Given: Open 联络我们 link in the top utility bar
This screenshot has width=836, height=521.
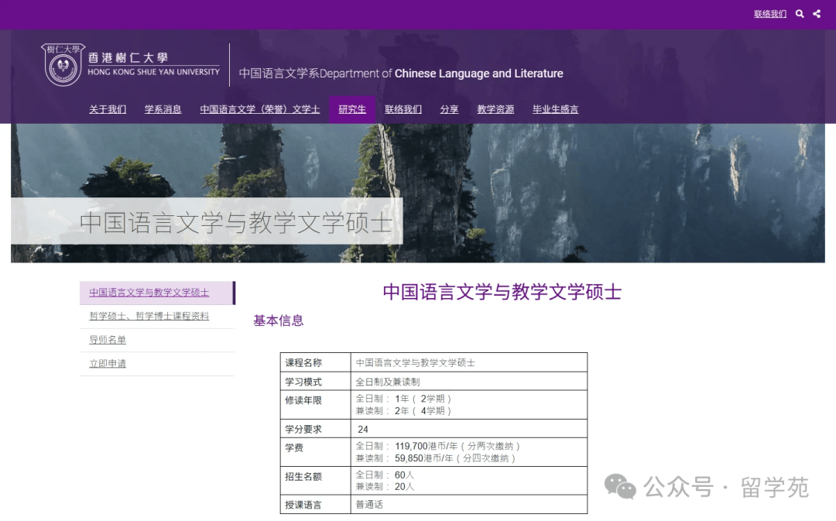Looking at the screenshot, I should tap(770, 14).
